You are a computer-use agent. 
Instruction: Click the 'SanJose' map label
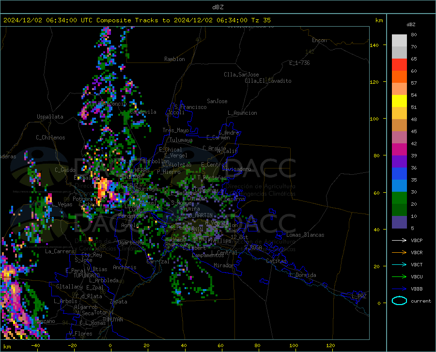(217, 101)
